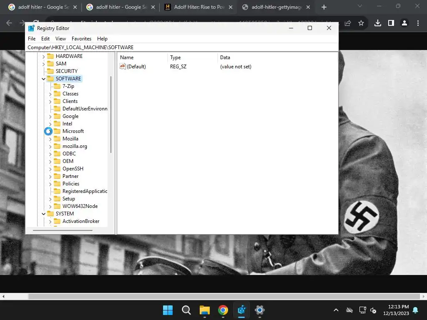Collapse the SOFTWARE key
Image resolution: width=427 pixels, height=320 pixels.
tap(43, 79)
